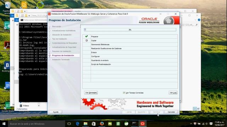Launch Firefox from the taskbar

tap(102, 124)
